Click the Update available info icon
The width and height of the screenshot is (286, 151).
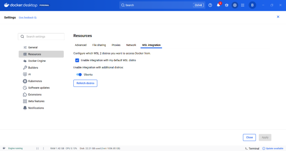pos(264,149)
